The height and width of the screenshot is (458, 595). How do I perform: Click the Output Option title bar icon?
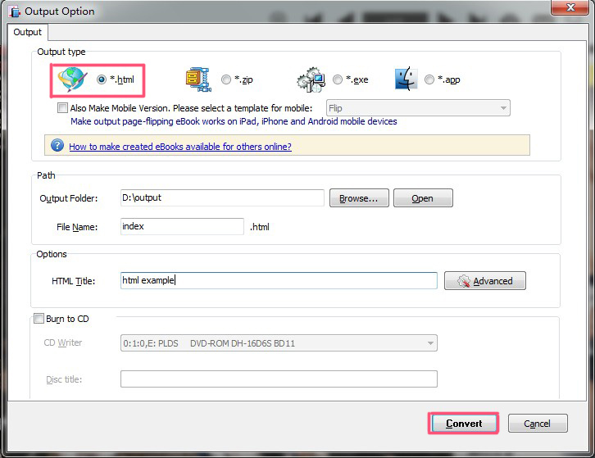coord(15,11)
